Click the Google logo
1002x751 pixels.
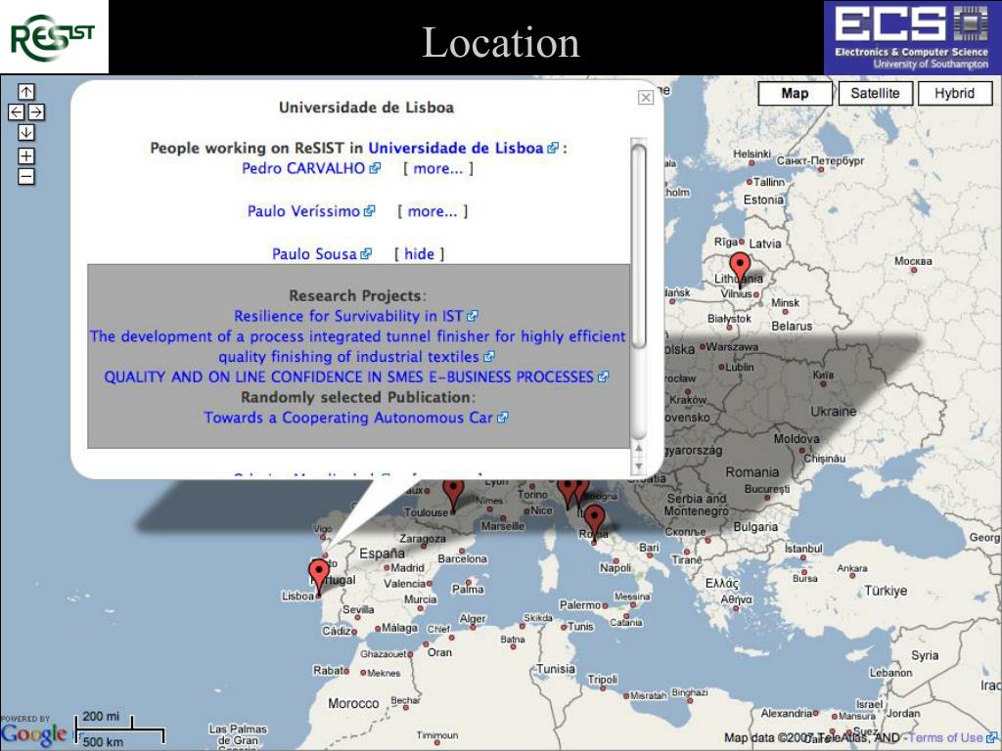[x=33, y=733]
